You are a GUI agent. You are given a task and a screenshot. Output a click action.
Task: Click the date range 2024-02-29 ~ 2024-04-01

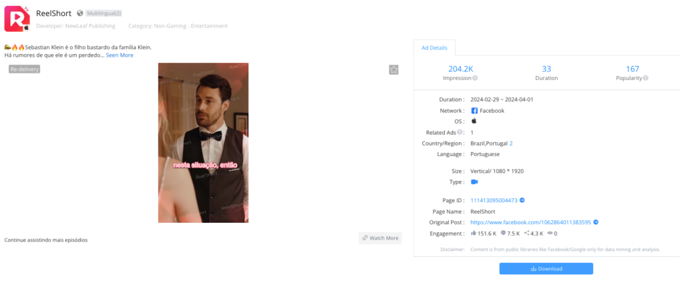click(502, 99)
